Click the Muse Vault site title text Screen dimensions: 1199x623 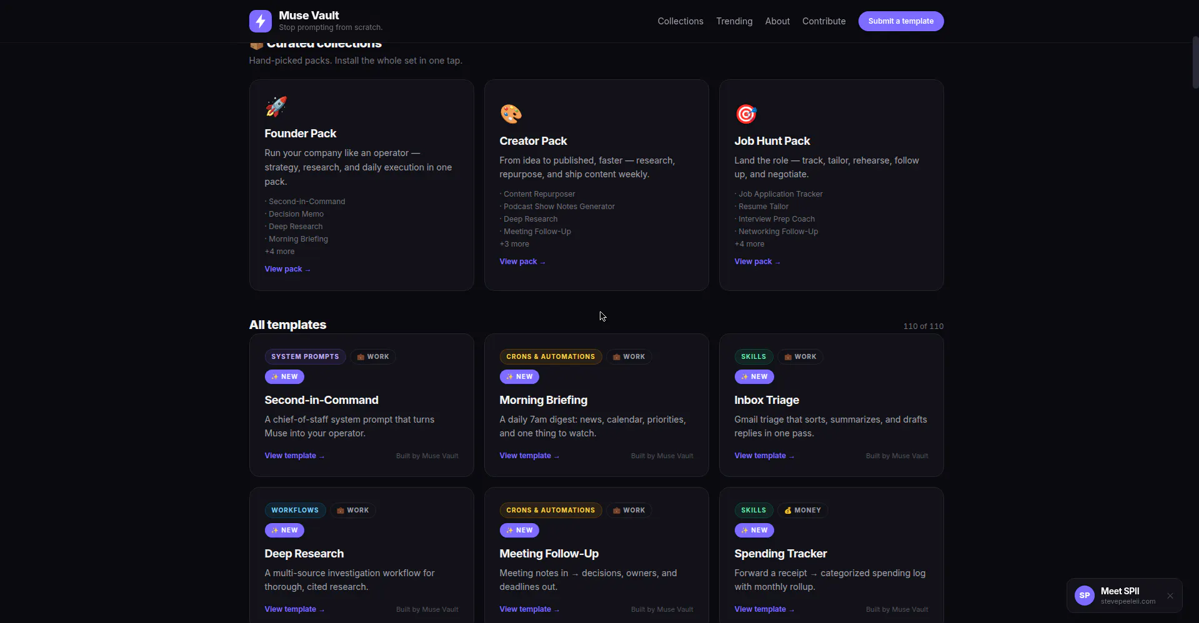[x=309, y=16]
